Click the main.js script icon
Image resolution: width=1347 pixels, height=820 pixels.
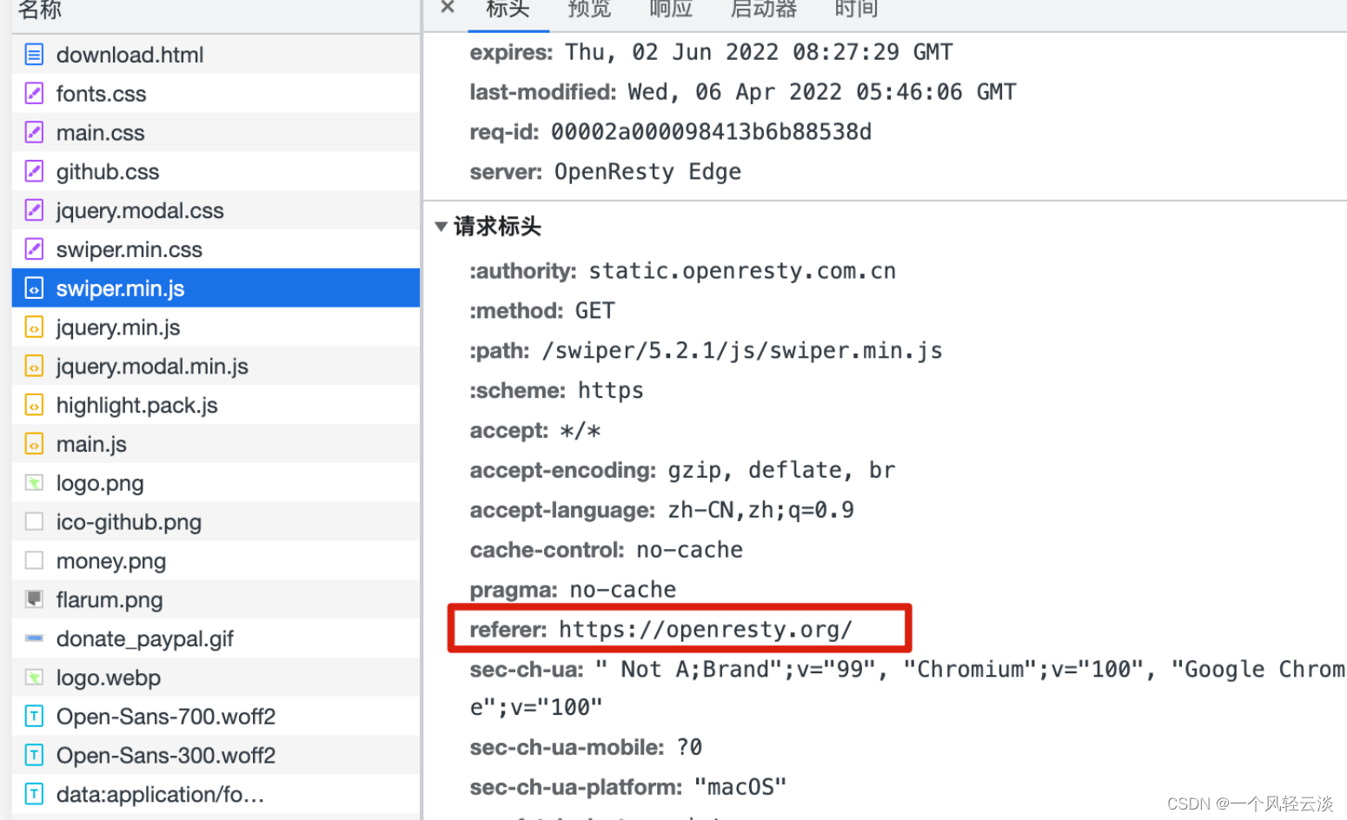click(x=34, y=443)
